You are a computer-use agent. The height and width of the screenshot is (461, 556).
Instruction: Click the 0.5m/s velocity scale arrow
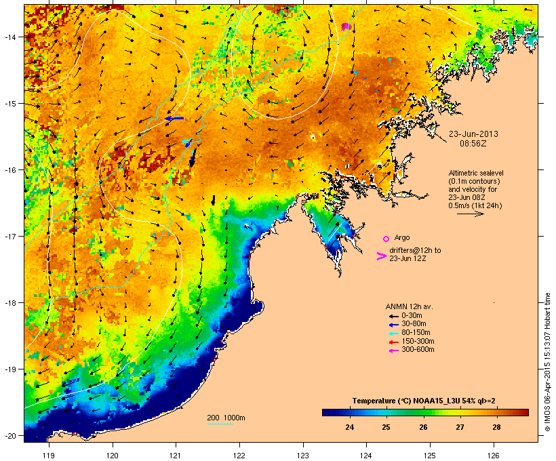click(470, 214)
